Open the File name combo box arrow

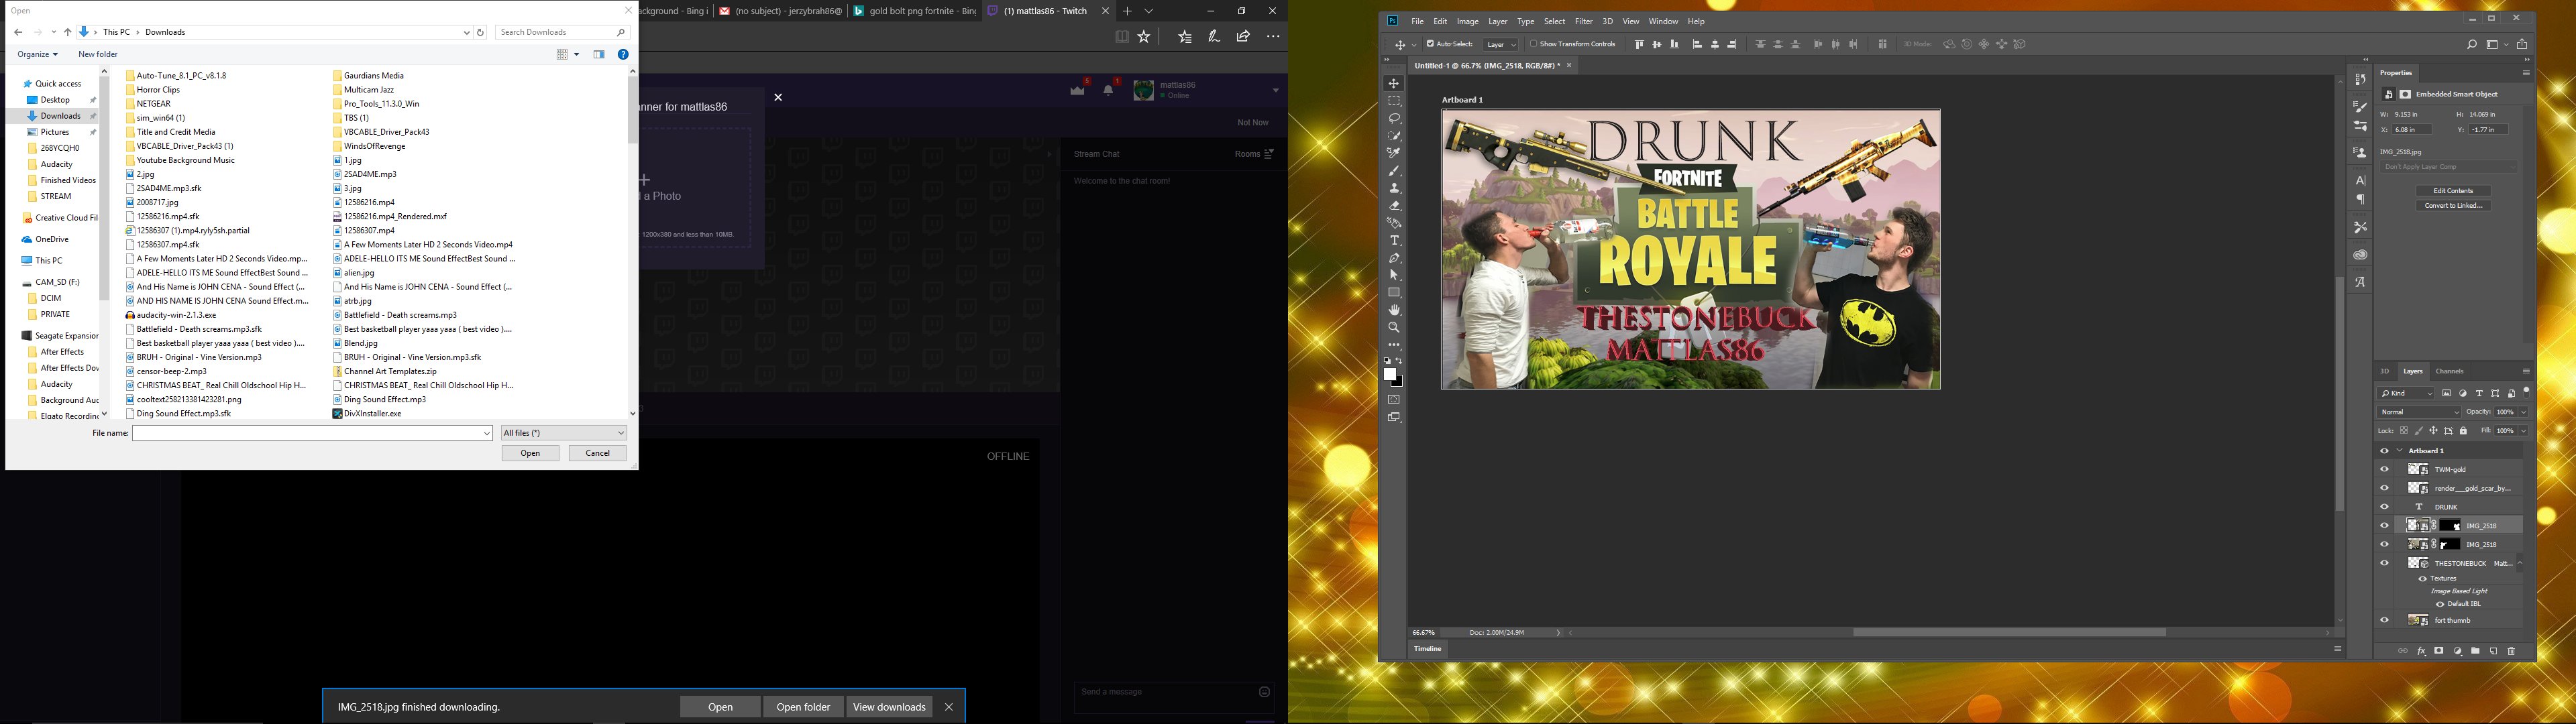[x=487, y=433]
